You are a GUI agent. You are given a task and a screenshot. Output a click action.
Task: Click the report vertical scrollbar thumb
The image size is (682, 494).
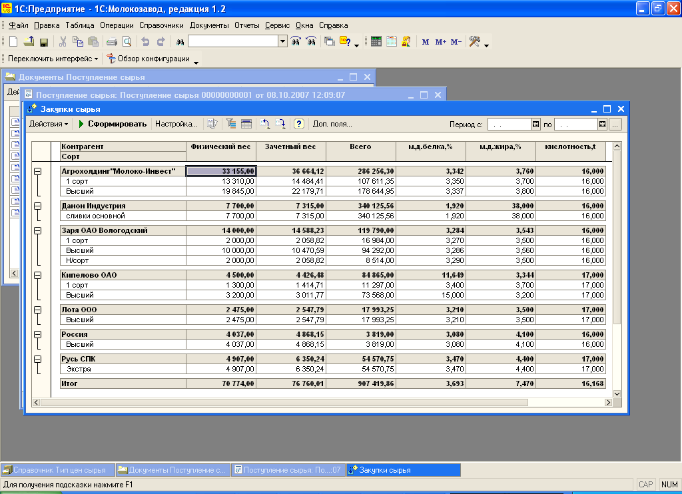[617, 238]
